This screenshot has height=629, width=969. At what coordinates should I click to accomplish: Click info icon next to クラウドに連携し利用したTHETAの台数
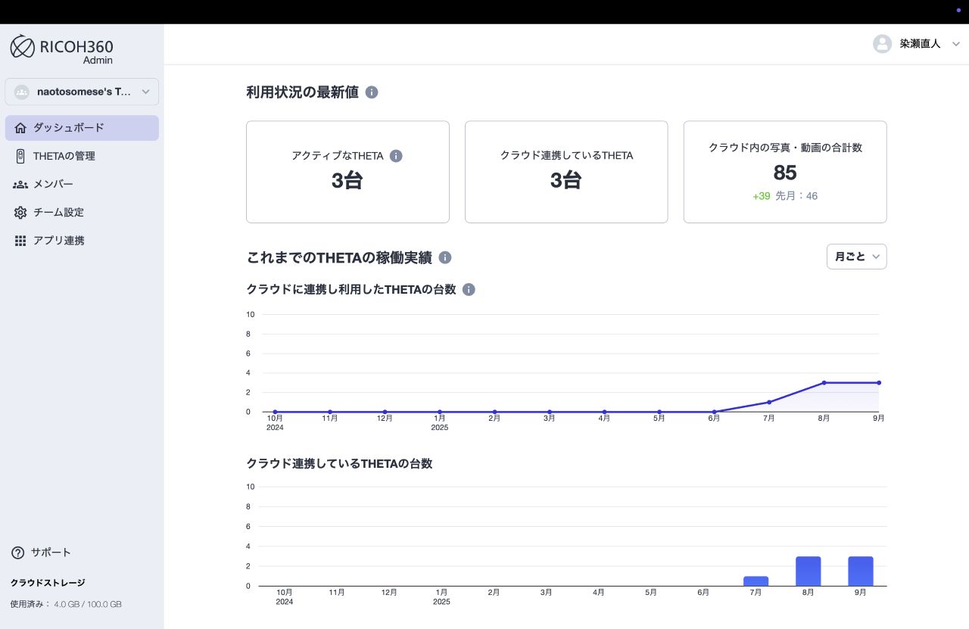(469, 290)
